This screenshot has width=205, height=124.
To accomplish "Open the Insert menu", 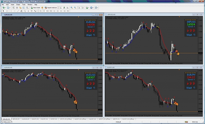I will (x=12, y=5).
